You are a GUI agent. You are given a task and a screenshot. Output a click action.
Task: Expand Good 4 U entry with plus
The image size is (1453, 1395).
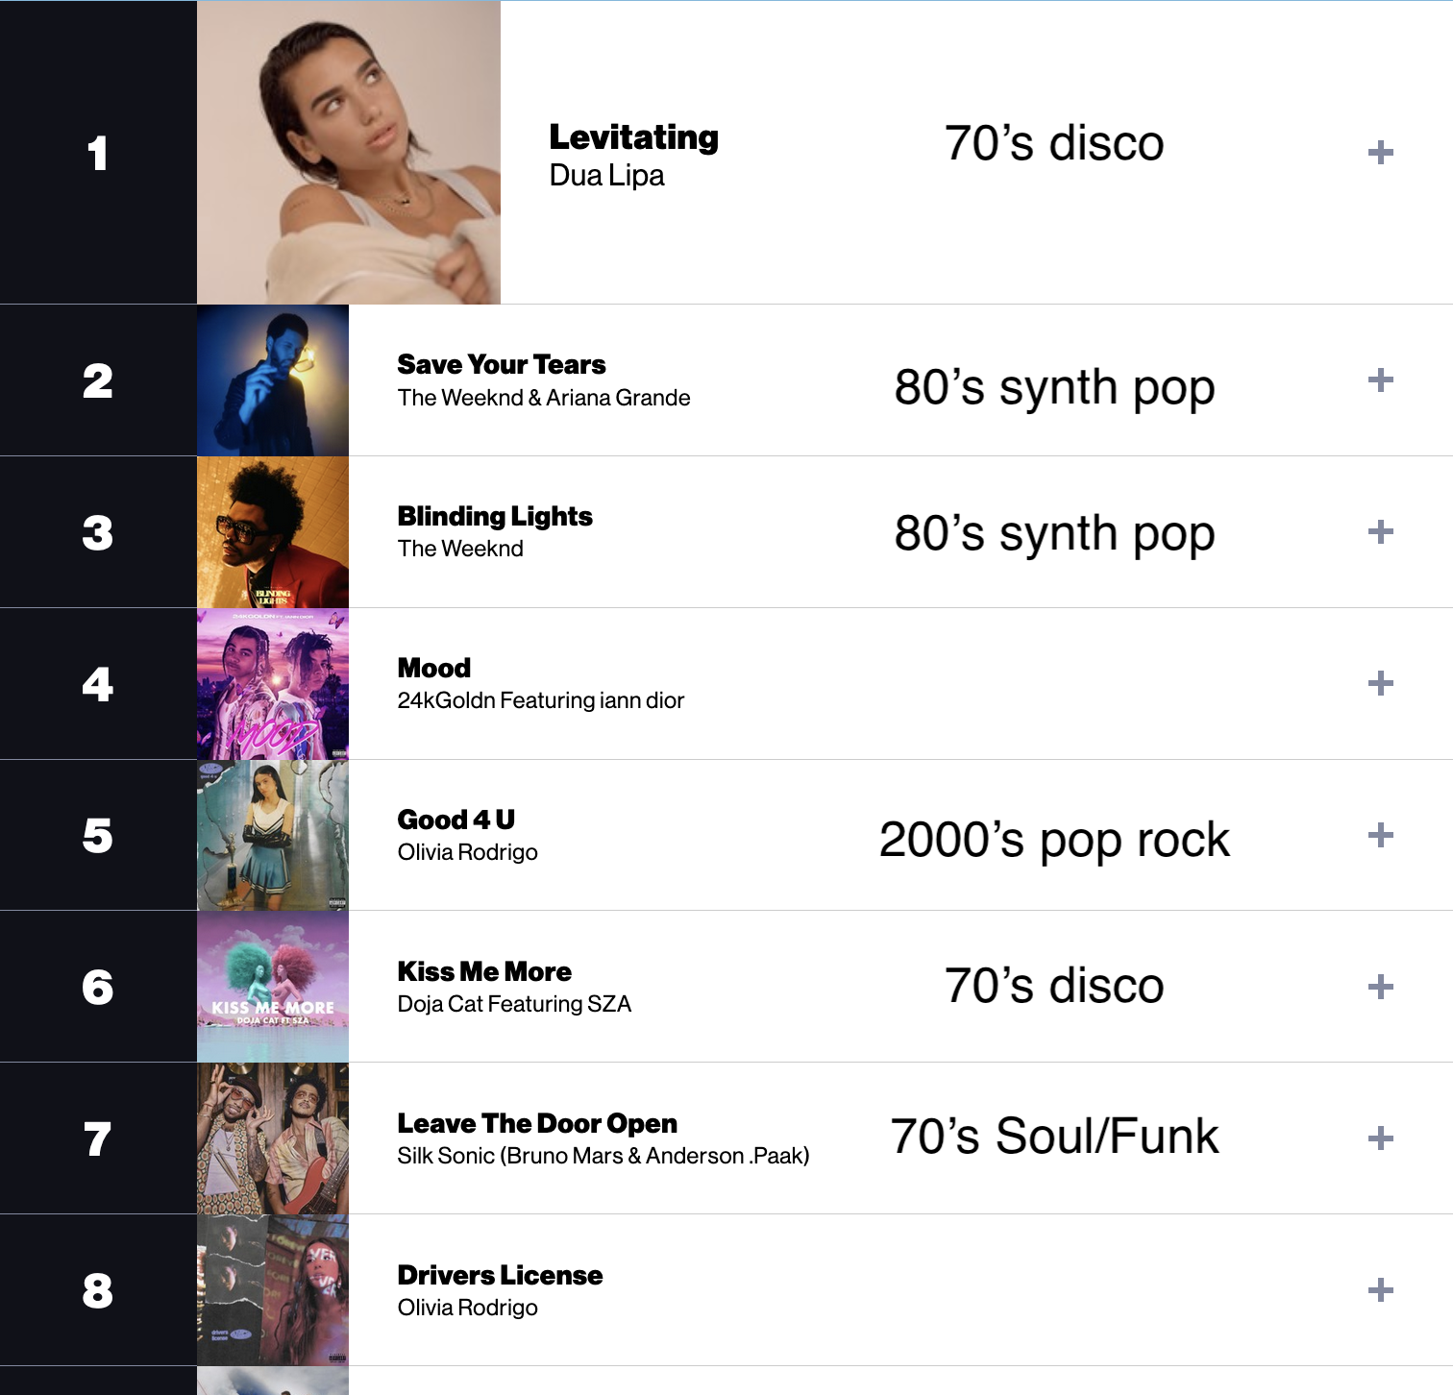point(1380,836)
